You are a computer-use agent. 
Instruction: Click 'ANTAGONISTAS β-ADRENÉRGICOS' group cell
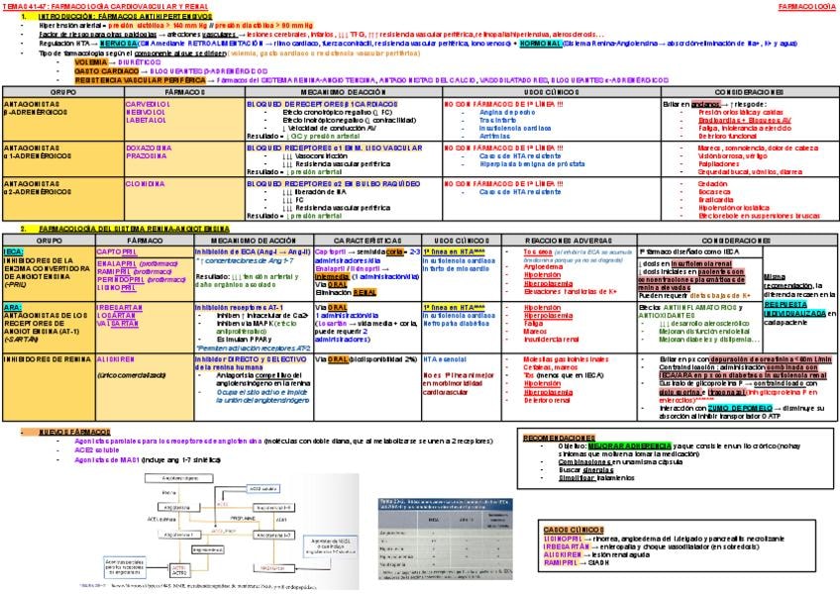click(63, 121)
